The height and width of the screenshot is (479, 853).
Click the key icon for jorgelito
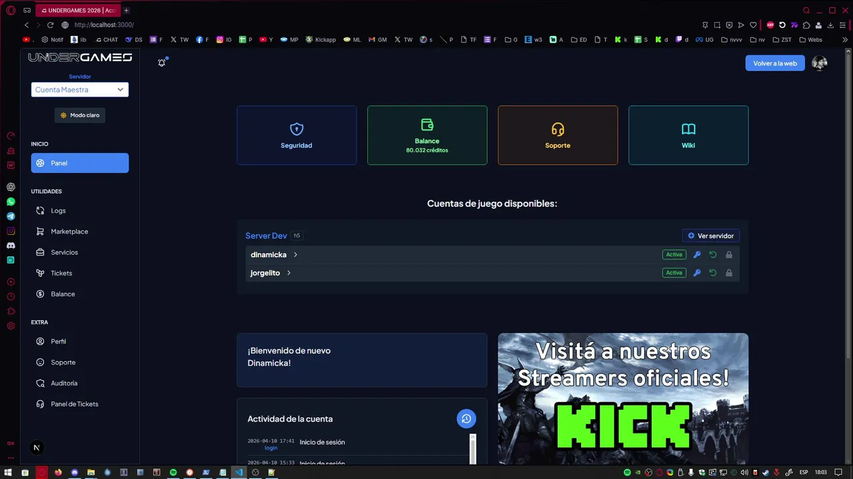click(697, 273)
